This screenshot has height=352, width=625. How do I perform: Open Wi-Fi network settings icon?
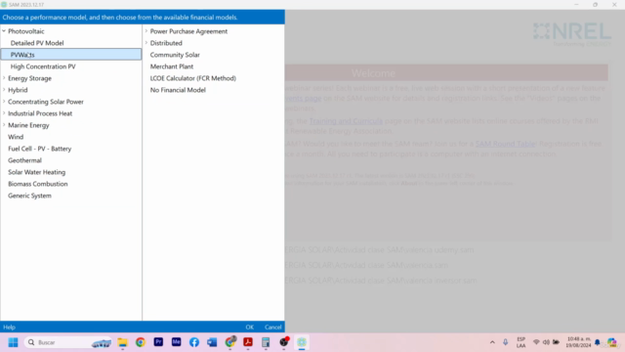pos(536,342)
